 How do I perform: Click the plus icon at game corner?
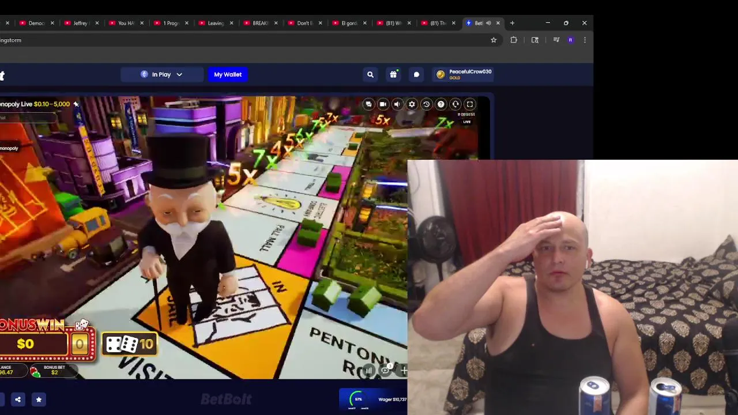click(403, 371)
